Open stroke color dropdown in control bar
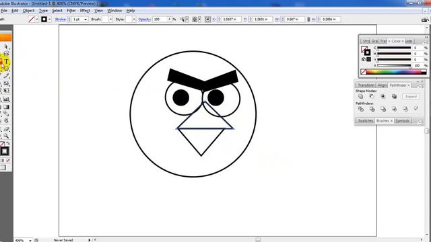 pyautogui.click(x=49, y=19)
